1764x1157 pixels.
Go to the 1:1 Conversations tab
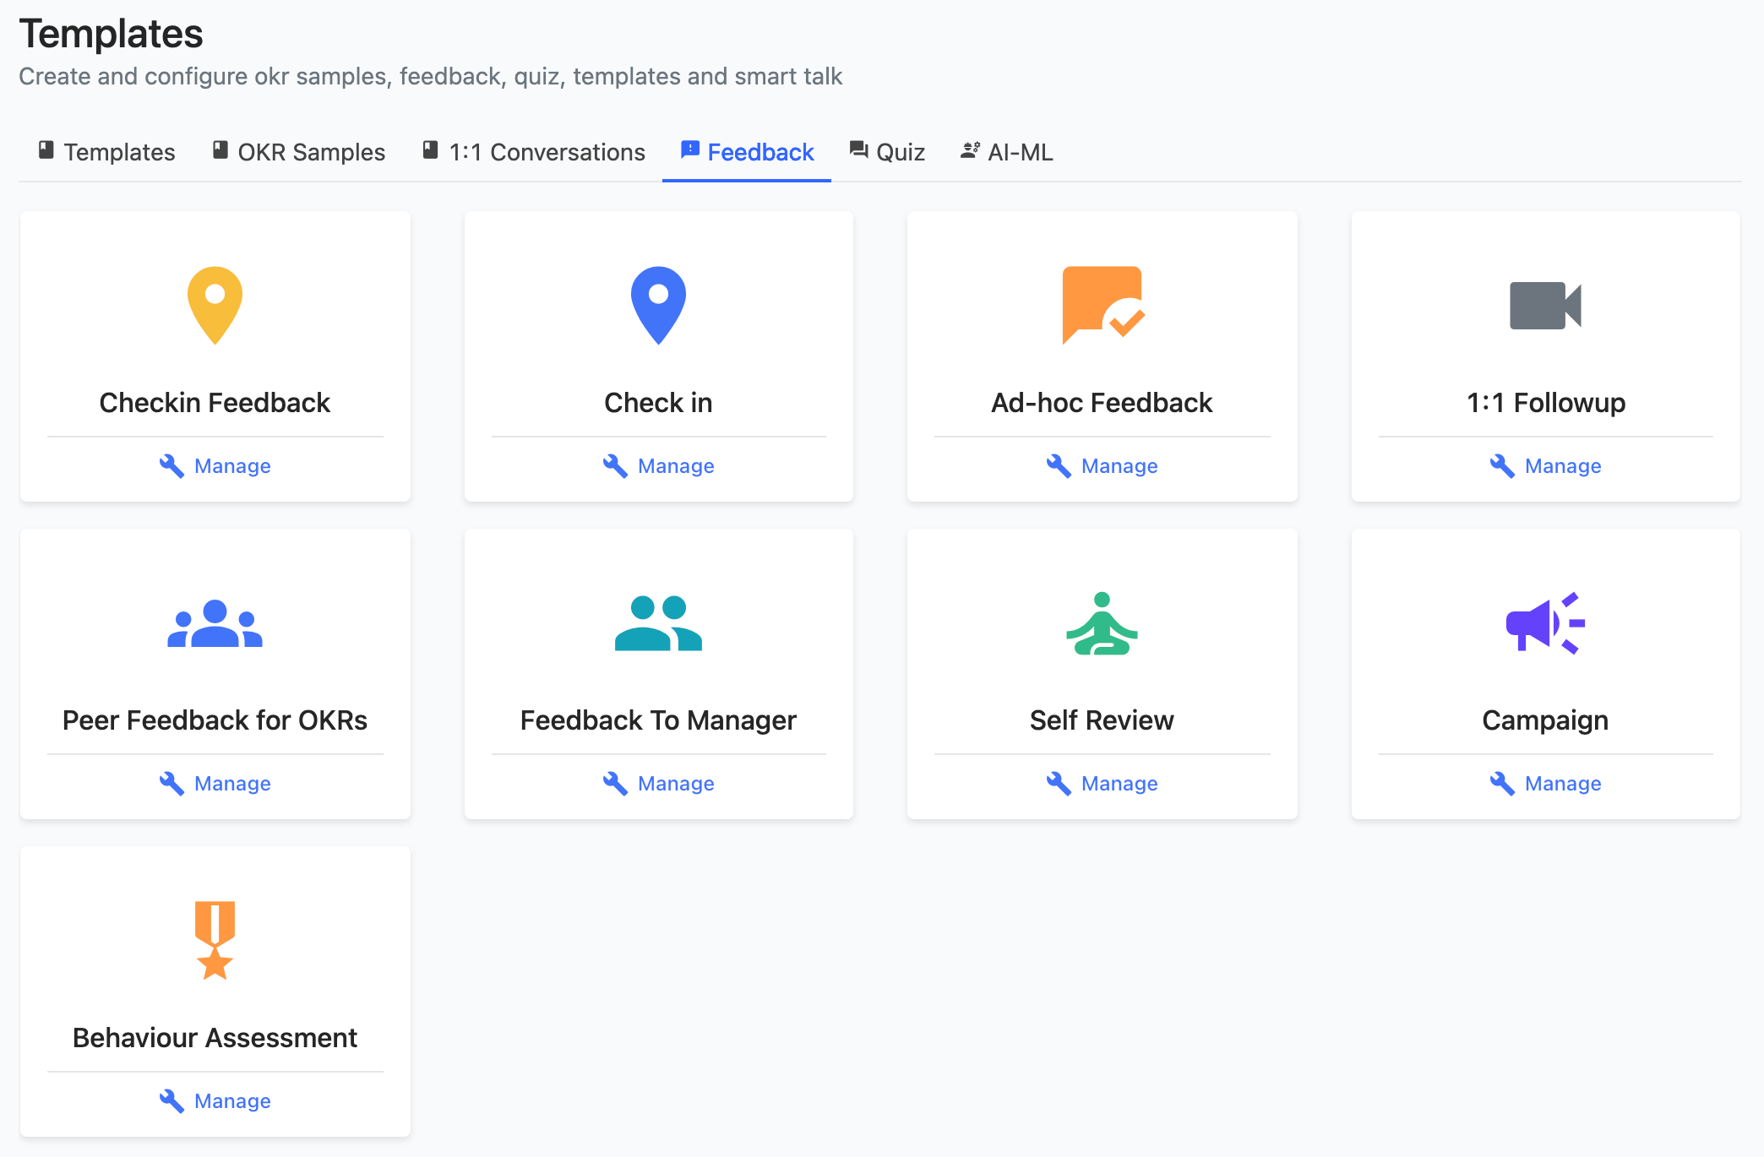tap(534, 152)
